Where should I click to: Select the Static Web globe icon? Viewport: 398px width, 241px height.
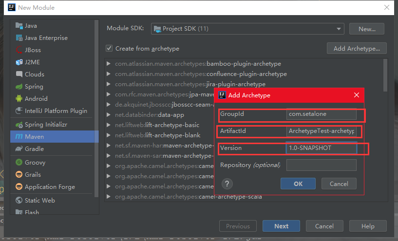[x=19, y=200]
